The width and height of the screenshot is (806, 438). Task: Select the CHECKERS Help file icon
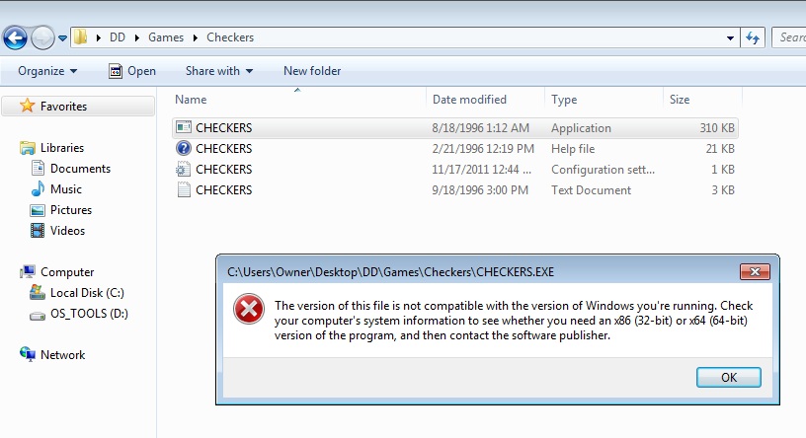click(184, 148)
